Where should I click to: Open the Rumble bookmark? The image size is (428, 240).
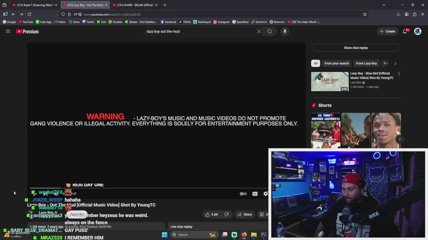[x=115, y=22]
